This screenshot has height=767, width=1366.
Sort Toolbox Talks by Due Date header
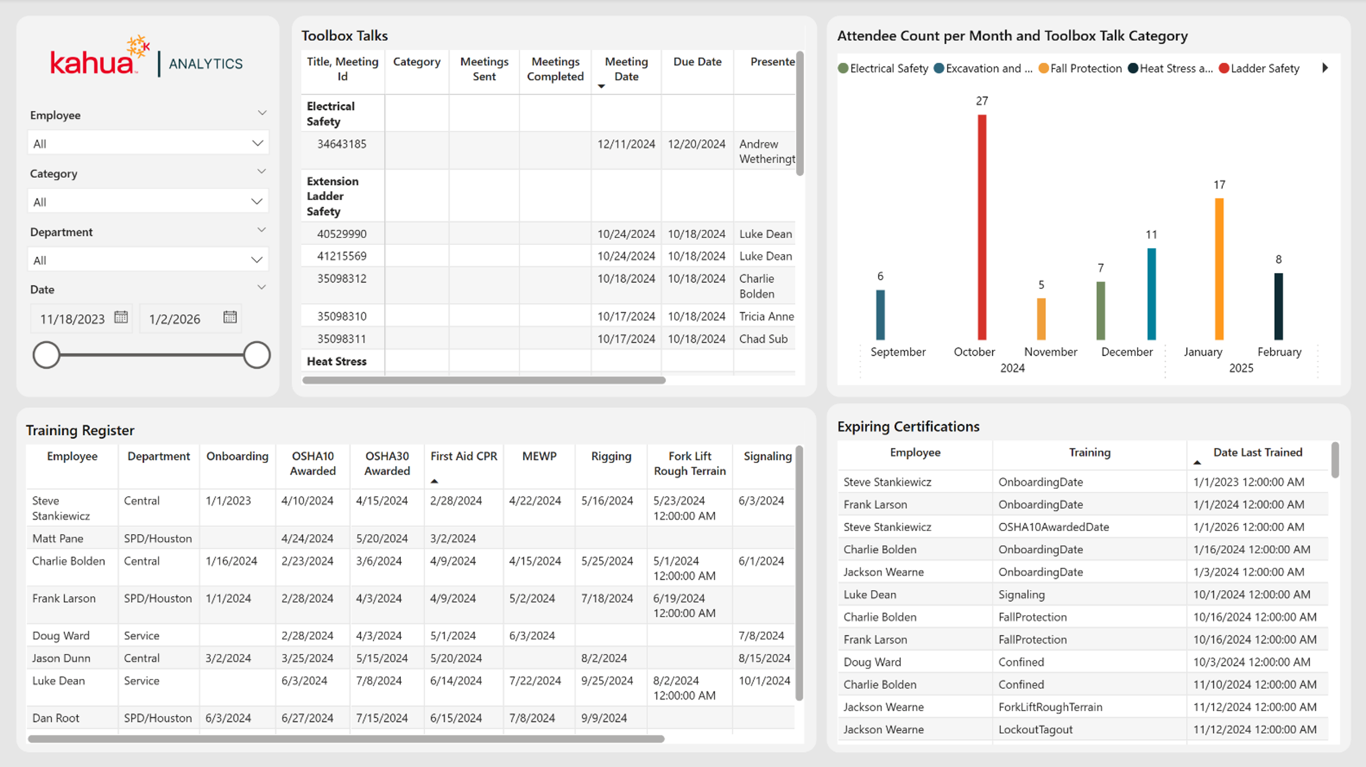pos(697,62)
